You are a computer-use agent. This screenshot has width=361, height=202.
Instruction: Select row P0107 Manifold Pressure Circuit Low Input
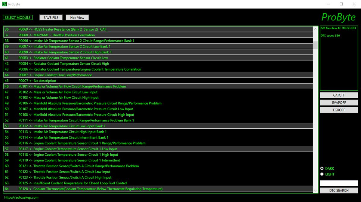click(158, 109)
